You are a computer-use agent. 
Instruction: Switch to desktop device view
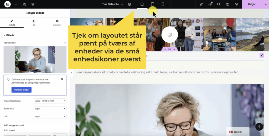click(142, 4)
